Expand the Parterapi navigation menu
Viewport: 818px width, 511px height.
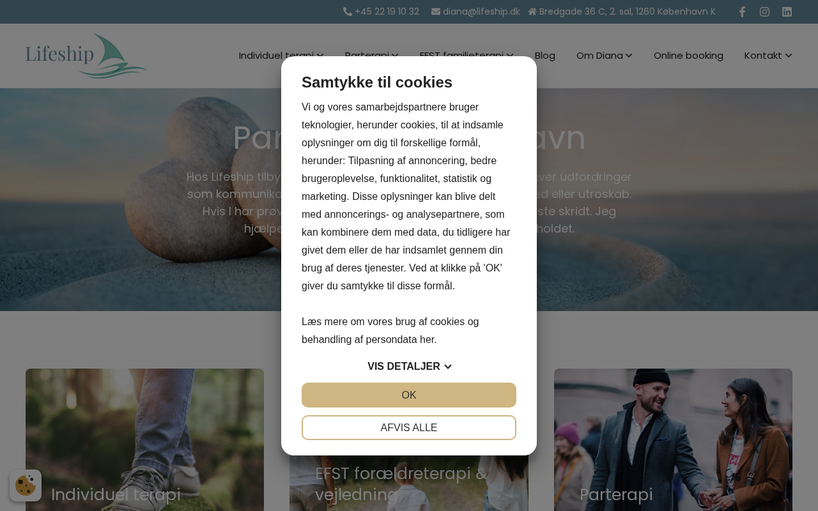[372, 56]
